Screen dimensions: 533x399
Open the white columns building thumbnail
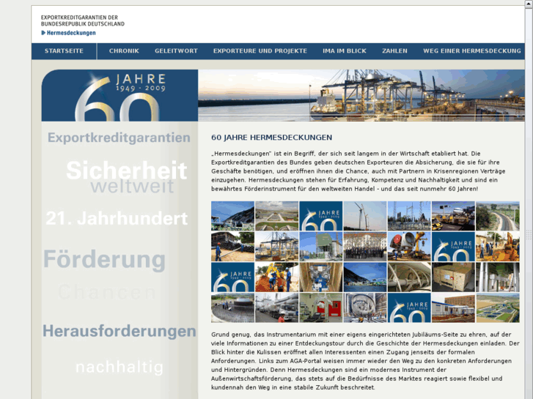(498, 277)
